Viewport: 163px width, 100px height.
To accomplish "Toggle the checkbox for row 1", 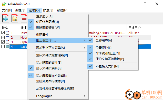I will 3,33.
